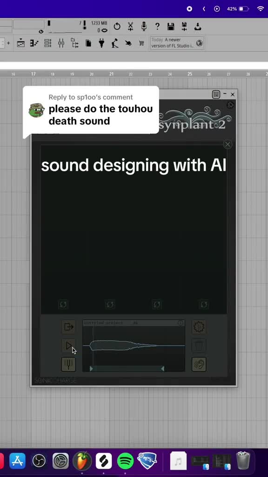The width and height of the screenshot is (268, 477).
Task: Click the left sample range start marker
Action: (x=91, y=369)
